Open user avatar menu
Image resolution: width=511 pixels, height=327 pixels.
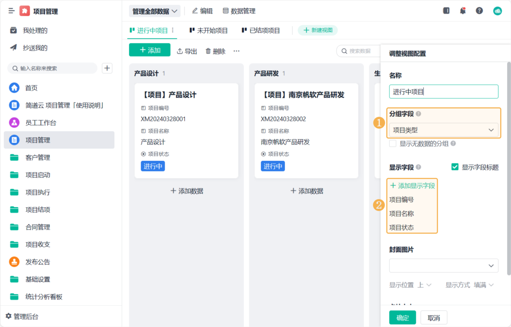pyautogui.click(x=497, y=11)
